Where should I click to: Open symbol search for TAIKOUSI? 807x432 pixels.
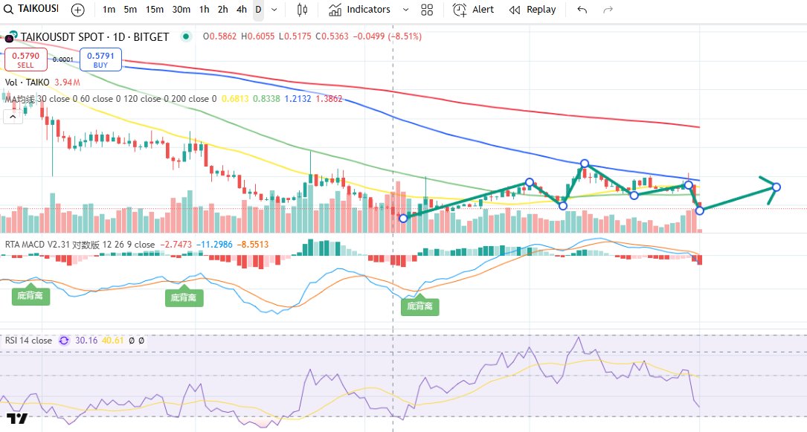[x=31, y=9]
